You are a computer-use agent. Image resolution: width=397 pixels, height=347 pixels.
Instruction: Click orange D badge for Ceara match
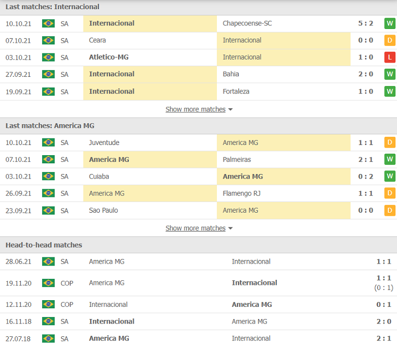point(390,41)
